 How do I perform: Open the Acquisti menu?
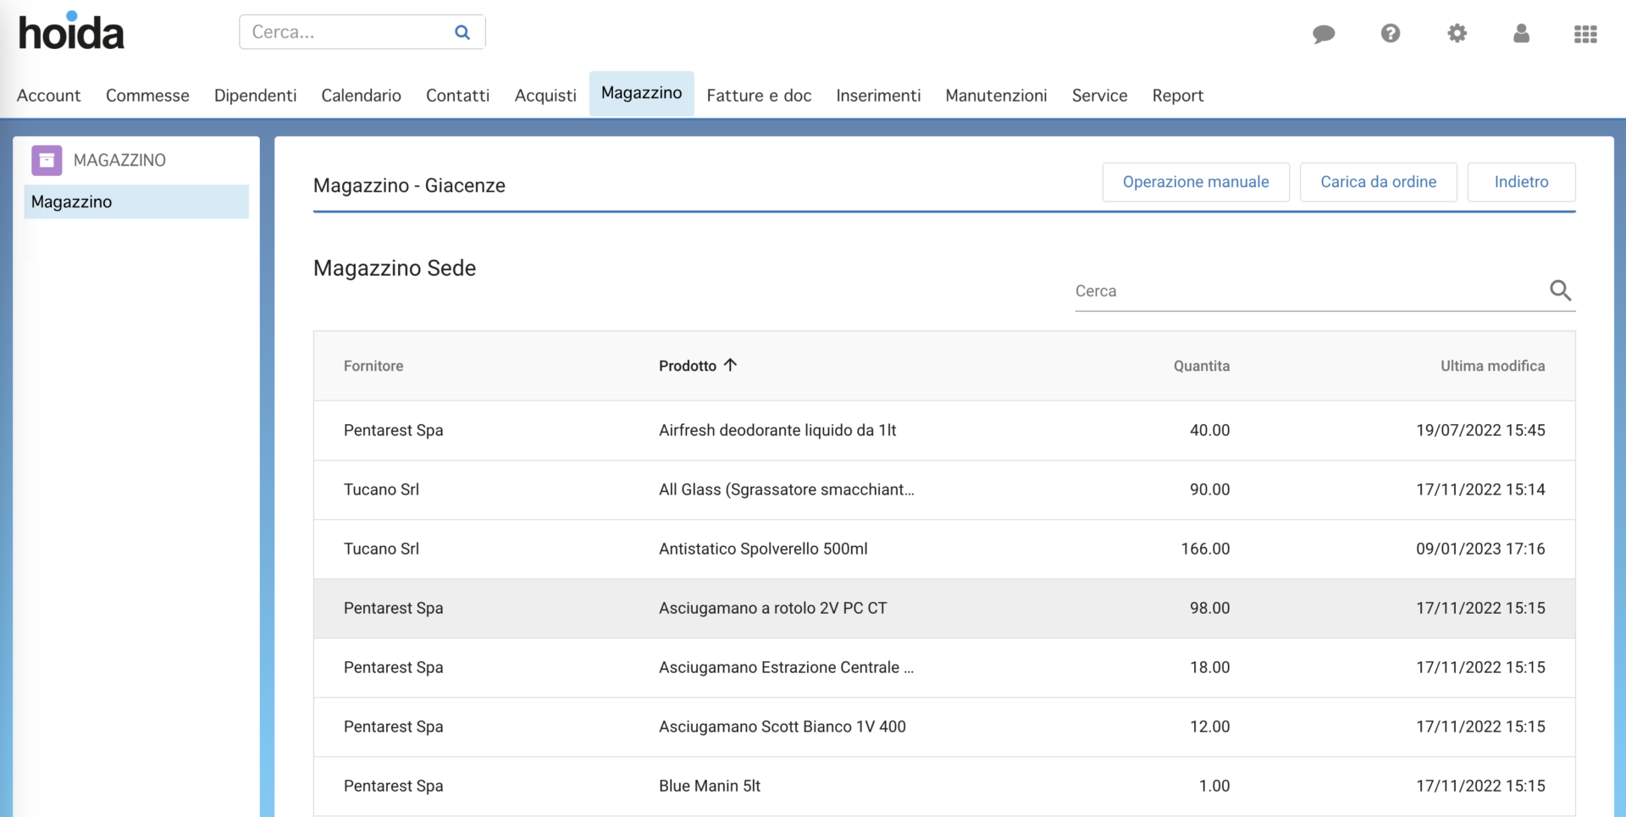[545, 96]
